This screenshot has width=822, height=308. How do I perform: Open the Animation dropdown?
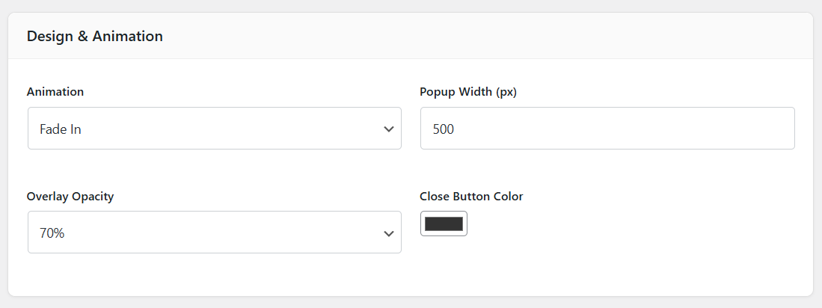(x=214, y=129)
